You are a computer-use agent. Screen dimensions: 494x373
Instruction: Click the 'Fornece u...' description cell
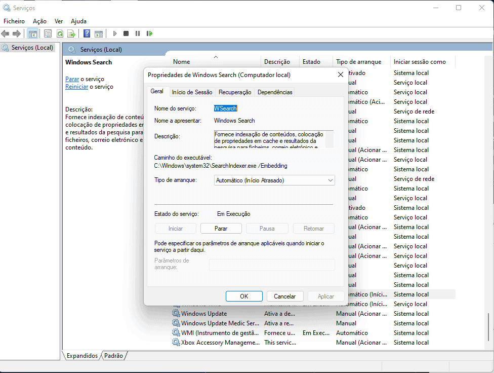280,332
